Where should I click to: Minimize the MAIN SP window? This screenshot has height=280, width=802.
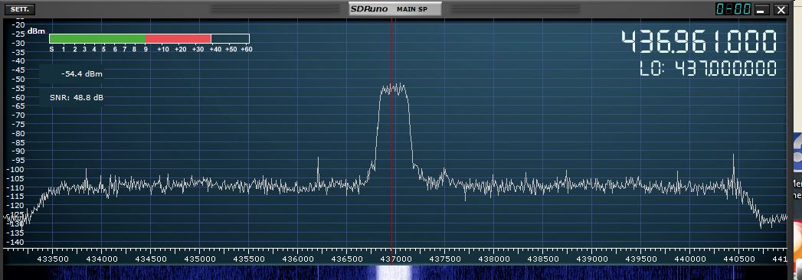point(762,10)
